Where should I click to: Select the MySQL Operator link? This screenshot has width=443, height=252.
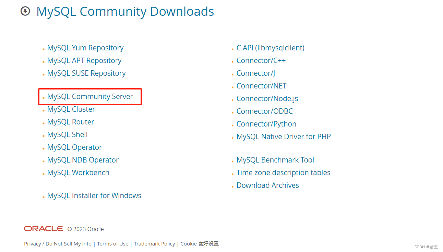click(75, 147)
